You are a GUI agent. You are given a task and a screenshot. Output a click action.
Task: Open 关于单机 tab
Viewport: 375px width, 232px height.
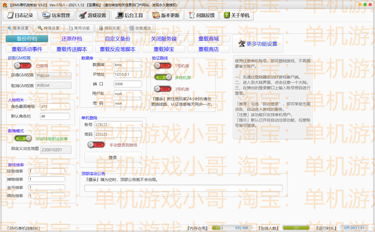click(236, 16)
